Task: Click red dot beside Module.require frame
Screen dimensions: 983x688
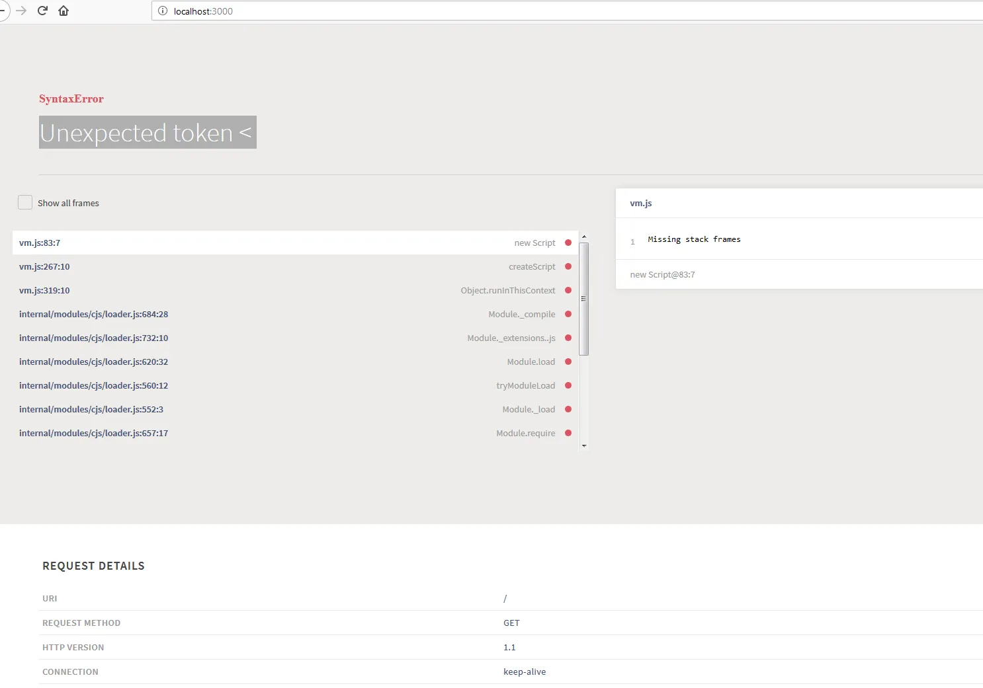Action: pos(568,433)
